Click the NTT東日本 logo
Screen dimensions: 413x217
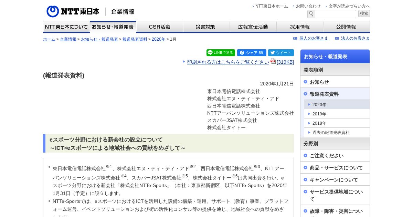[73, 11]
